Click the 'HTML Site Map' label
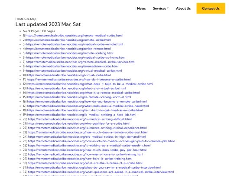Screen dimensions: 234x176 click(26, 19)
